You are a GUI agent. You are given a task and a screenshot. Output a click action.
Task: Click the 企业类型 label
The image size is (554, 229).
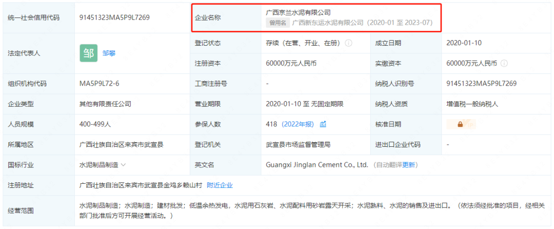21,104
